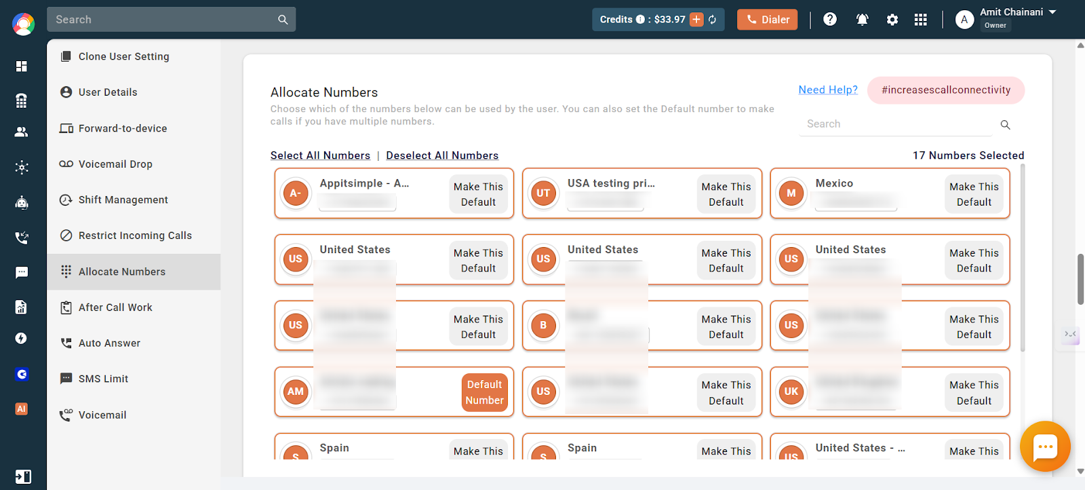Image resolution: width=1085 pixels, height=490 pixels.
Task: Make Appitsimple number the default
Action: coord(478,194)
